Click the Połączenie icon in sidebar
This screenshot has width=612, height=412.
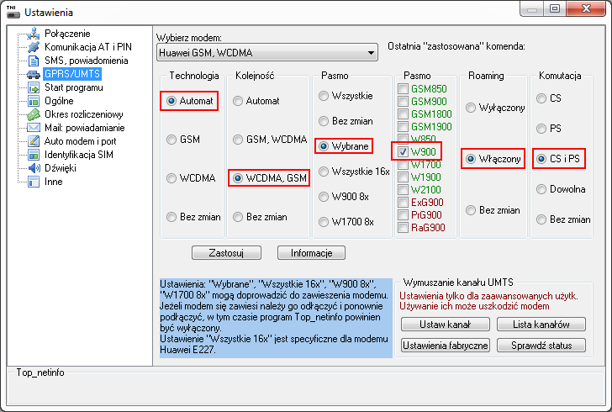33,34
